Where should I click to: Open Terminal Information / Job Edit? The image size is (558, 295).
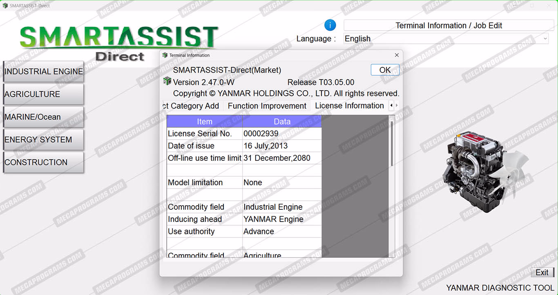point(449,25)
